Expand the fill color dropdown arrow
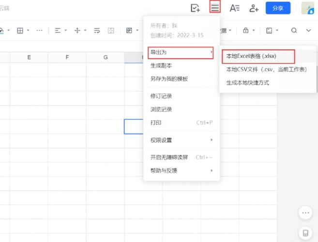The height and width of the screenshot is (242, 318). (9, 30)
